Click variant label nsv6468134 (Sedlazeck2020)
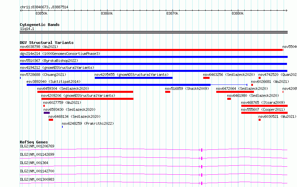 (x=74, y=116)
